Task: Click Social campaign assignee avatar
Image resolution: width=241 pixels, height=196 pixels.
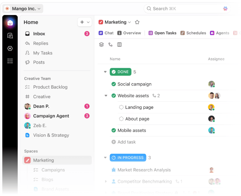Action: [x=212, y=84]
